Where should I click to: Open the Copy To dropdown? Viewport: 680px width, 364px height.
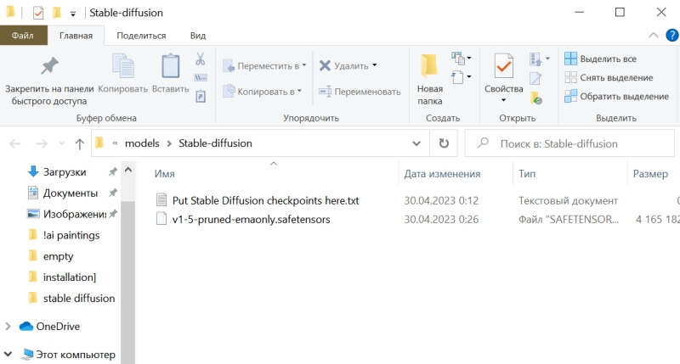[x=263, y=92]
